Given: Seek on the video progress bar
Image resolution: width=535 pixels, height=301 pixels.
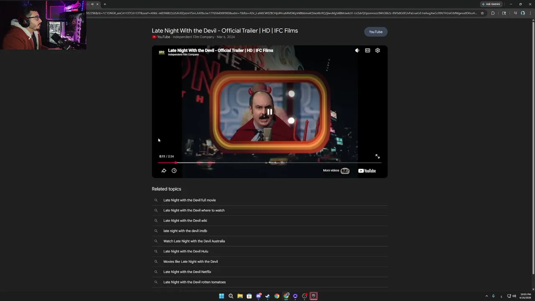Looking at the screenshot, I should click(x=270, y=163).
